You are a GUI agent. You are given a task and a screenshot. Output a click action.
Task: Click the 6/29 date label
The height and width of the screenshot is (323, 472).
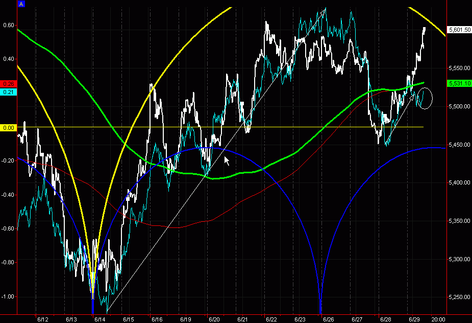click(414, 319)
